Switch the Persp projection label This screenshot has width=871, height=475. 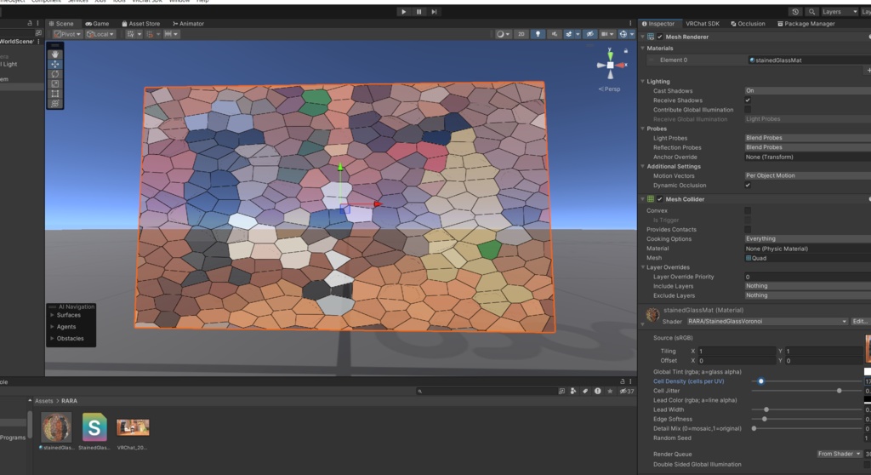click(610, 89)
